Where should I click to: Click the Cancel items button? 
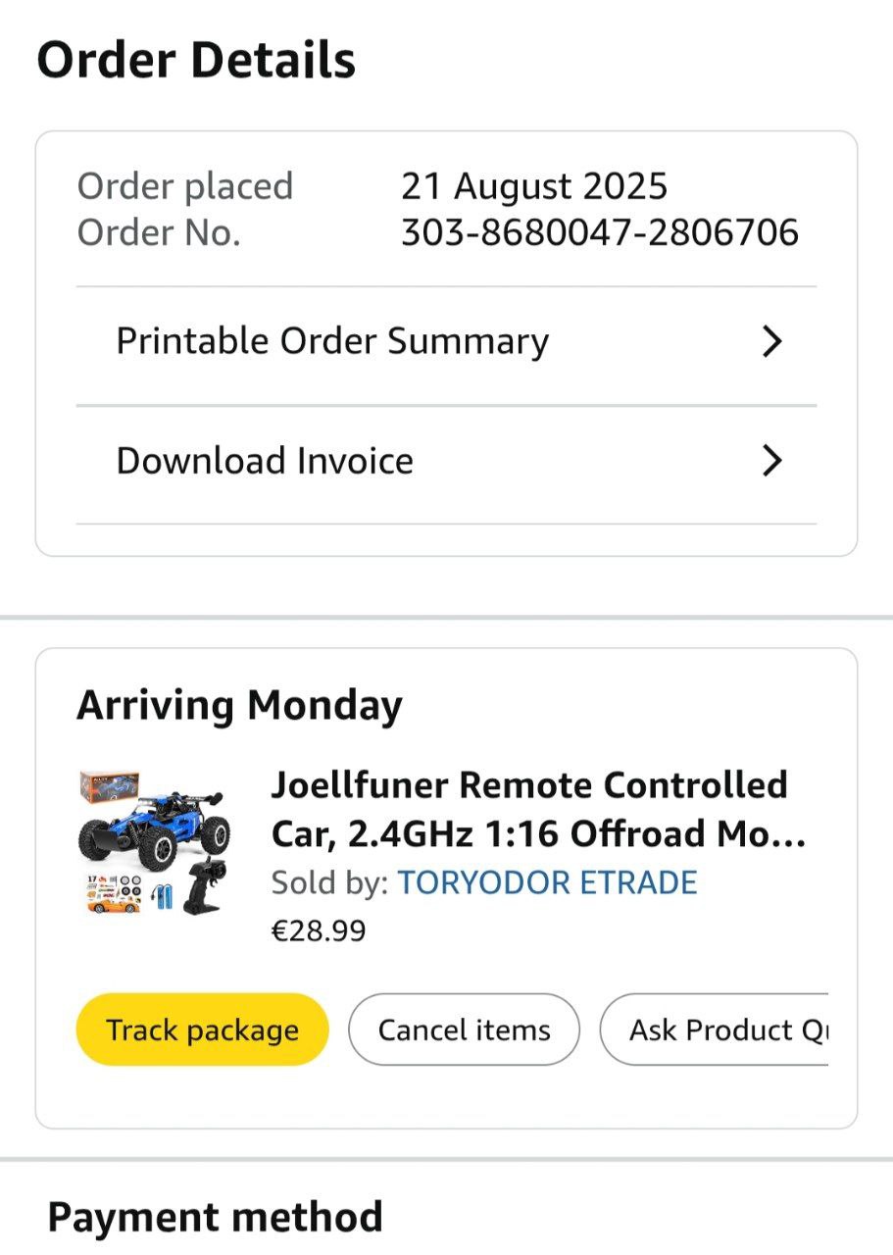pyautogui.click(x=464, y=1029)
